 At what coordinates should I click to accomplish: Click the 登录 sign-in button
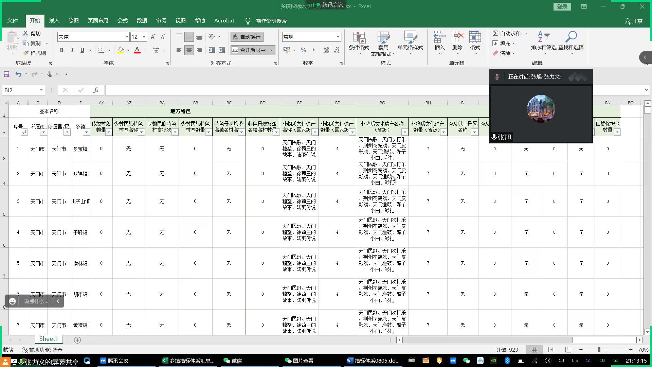click(x=562, y=6)
